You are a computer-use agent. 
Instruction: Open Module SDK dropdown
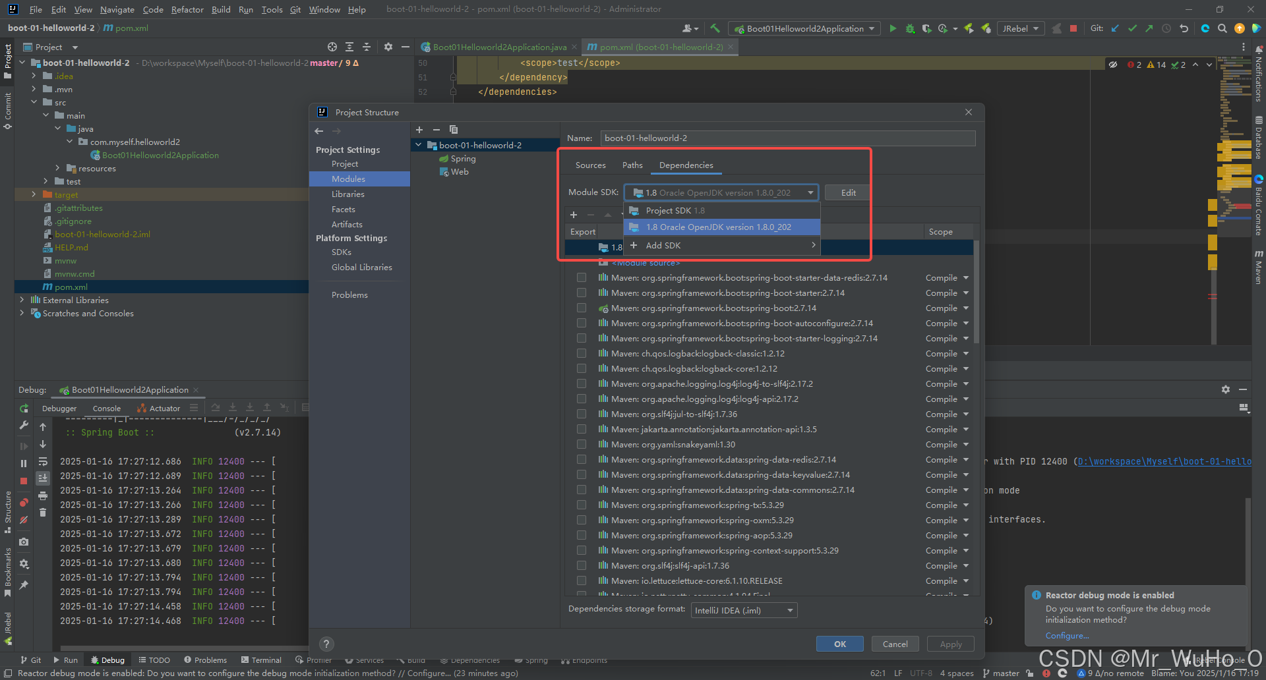tap(721, 192)
